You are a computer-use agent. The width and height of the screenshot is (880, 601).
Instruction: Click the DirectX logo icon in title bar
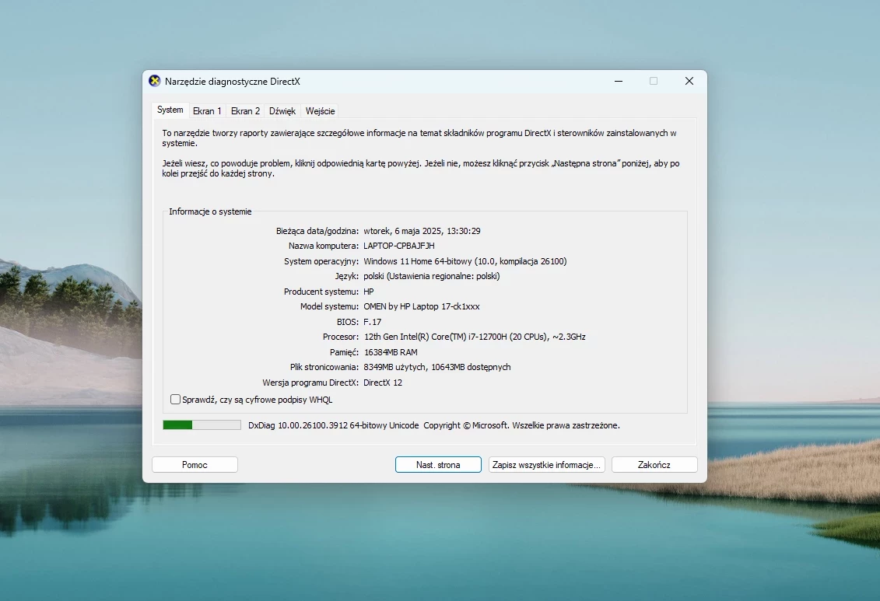coord(154,82)
